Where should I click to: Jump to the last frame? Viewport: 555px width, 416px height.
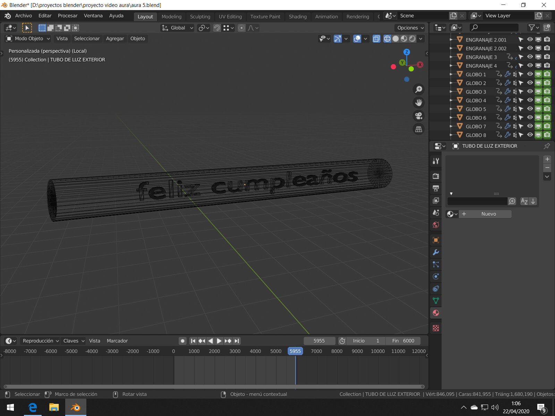(237, 341)
